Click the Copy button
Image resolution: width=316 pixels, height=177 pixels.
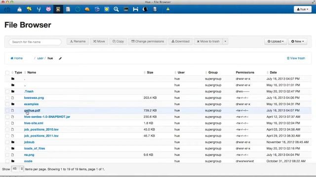tap(118, 41)
